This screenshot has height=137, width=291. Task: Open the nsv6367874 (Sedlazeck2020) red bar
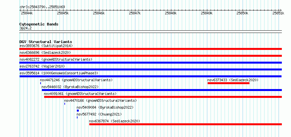185,124
